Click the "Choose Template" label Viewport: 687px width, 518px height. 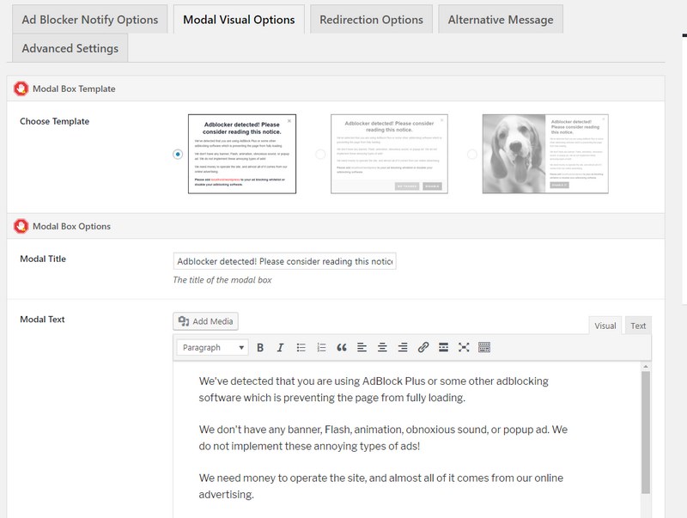click(54, 121)
